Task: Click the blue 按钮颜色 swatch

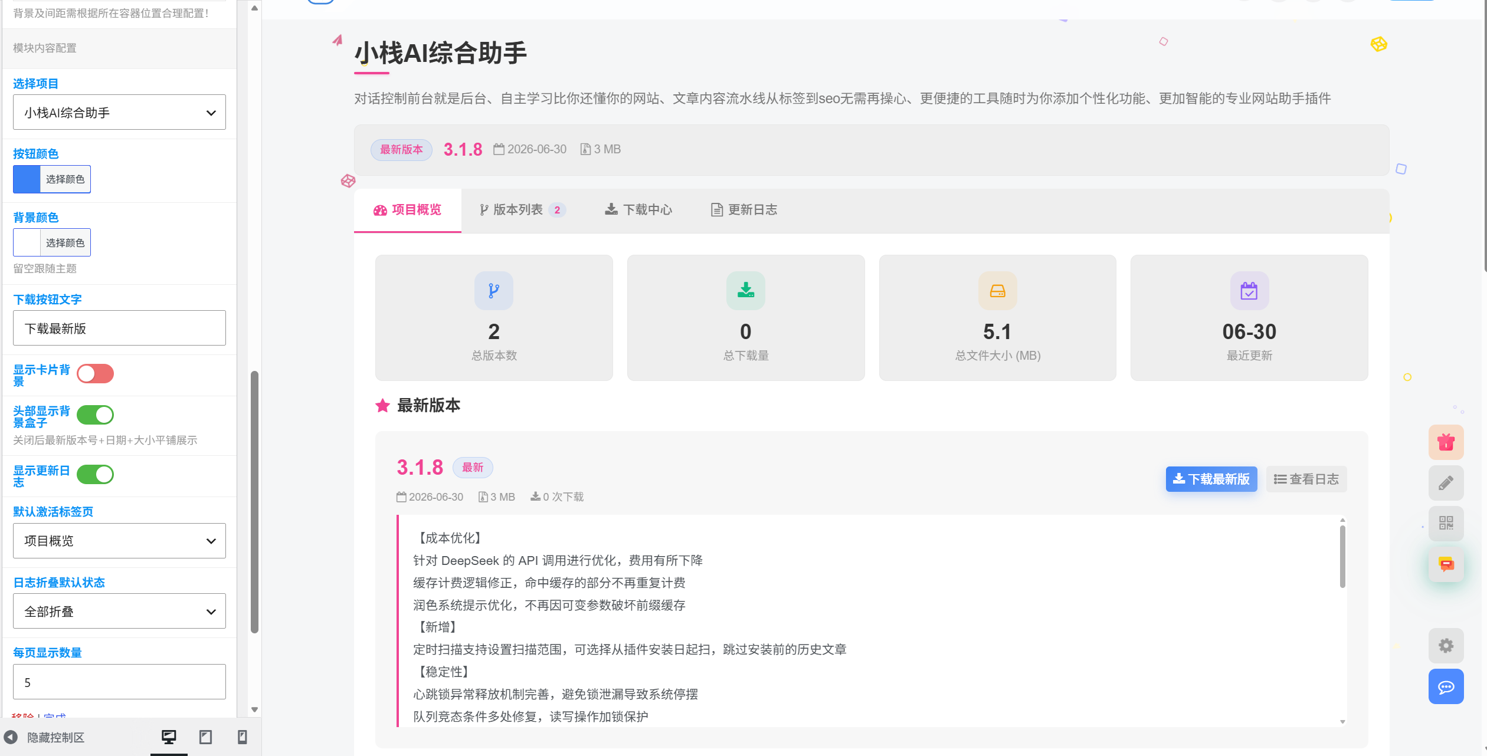Action: click(x=27, y=179)
